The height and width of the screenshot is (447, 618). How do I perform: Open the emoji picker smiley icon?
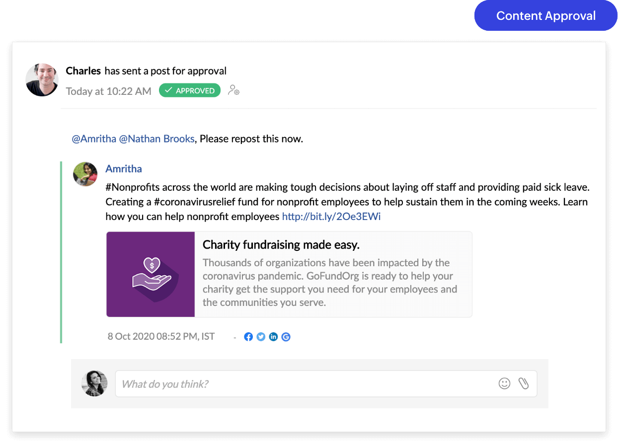tap(504, 383)
